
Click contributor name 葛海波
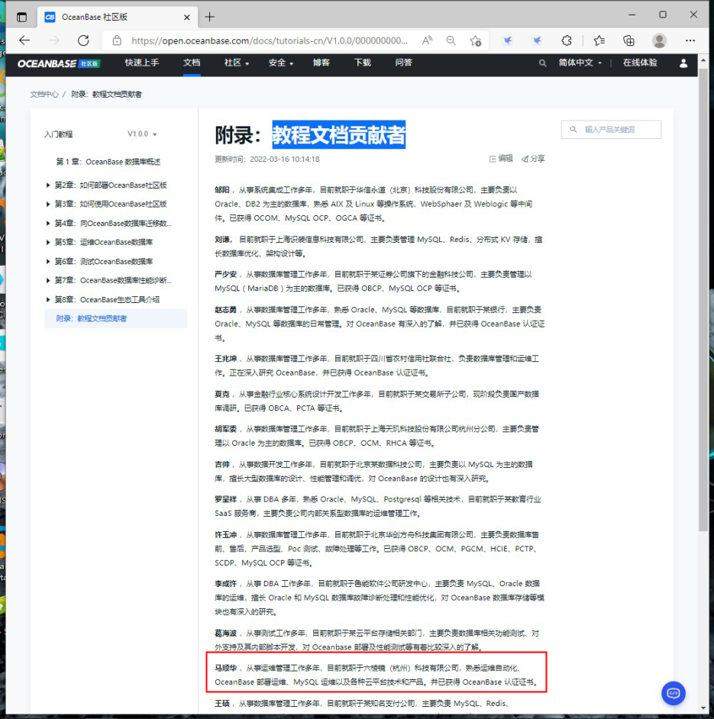click(x=225, y=634)
